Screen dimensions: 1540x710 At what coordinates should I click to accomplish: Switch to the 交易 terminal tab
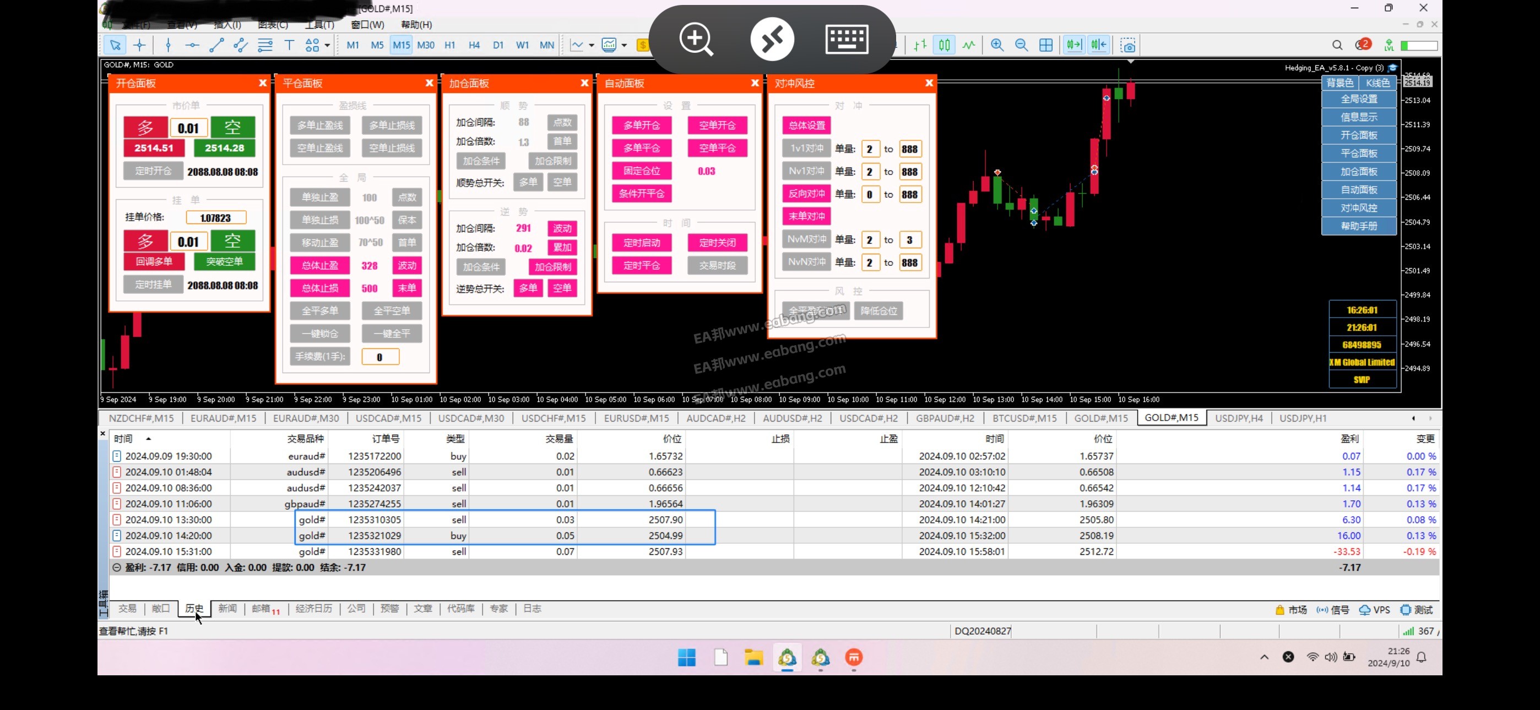[127, 608]
